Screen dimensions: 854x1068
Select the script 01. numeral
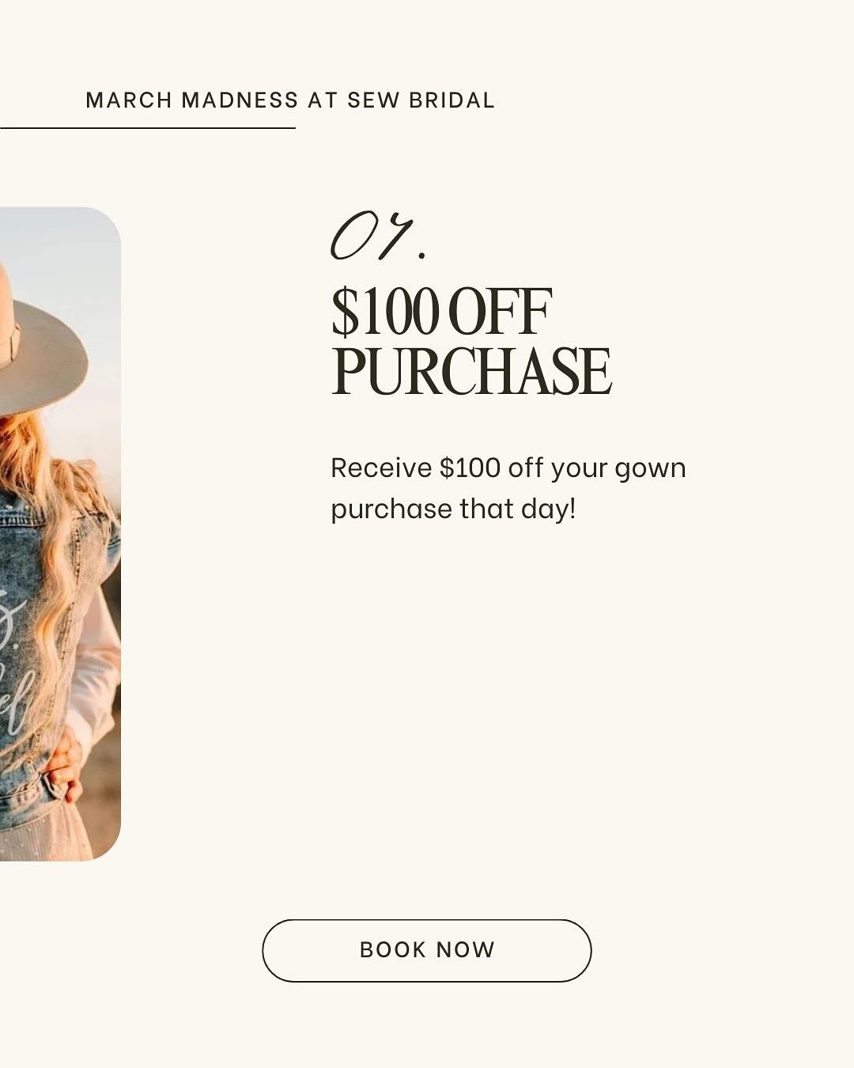(378, 236)
